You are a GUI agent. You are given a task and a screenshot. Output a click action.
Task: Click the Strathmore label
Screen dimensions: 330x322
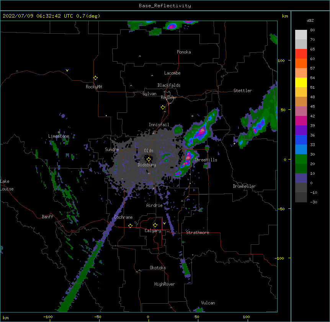click(198, 233)
